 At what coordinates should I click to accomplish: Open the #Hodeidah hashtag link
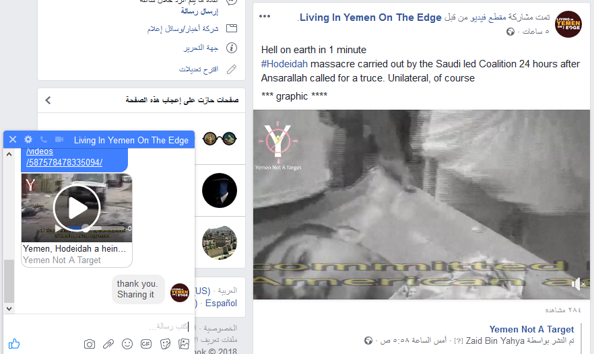pyautogui.click(x=284, y=64)
